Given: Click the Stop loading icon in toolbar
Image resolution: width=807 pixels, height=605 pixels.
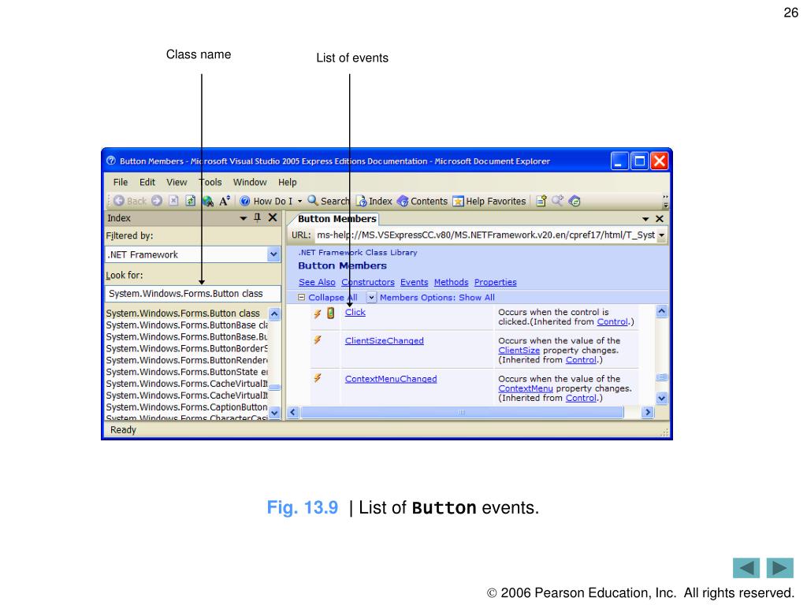Looking at the screenshot, I should (174, 201).
